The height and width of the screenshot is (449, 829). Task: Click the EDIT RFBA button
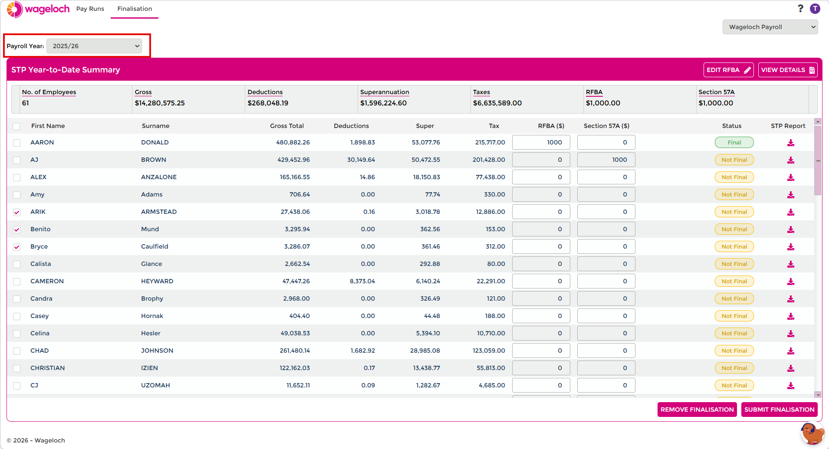pyautogui.click(x=728, y=70)
